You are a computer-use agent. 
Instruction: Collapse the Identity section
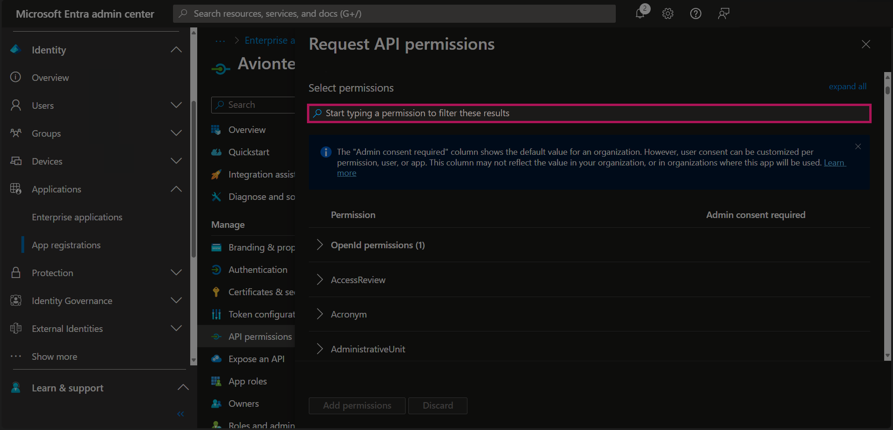(x=176, y=50)
